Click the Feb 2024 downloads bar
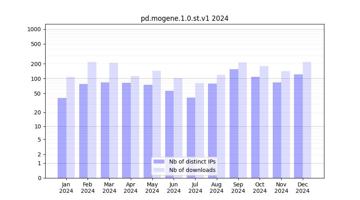Viewport: 360px width, 200px height. [92, 120]
